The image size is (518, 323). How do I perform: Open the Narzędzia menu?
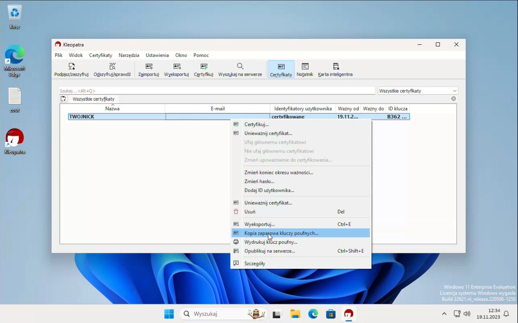[x=129, y=55]
